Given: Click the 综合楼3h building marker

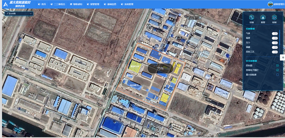Looking at the screenshot, I should pyautogui.click(x=134, y=85).
